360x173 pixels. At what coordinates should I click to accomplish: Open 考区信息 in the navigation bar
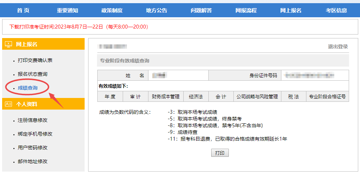pos(336,11)
